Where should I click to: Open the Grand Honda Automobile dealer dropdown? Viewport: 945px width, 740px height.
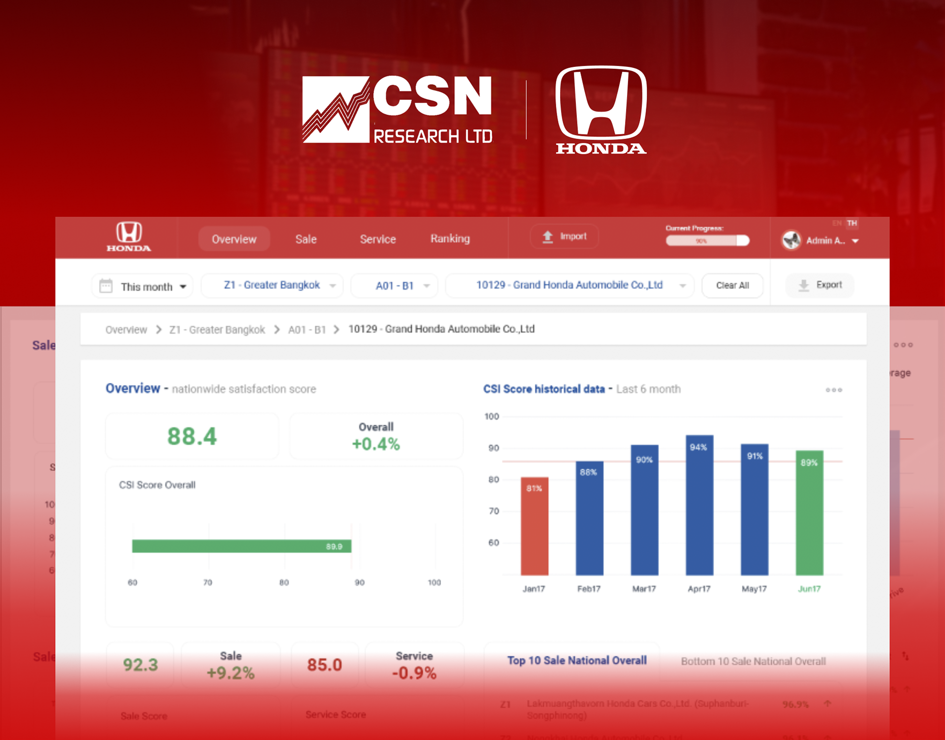(x=570, y=285)
